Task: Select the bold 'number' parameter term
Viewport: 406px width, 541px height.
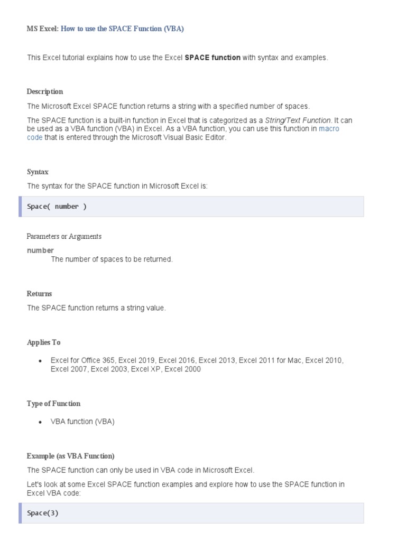Action: coord(40,250)
